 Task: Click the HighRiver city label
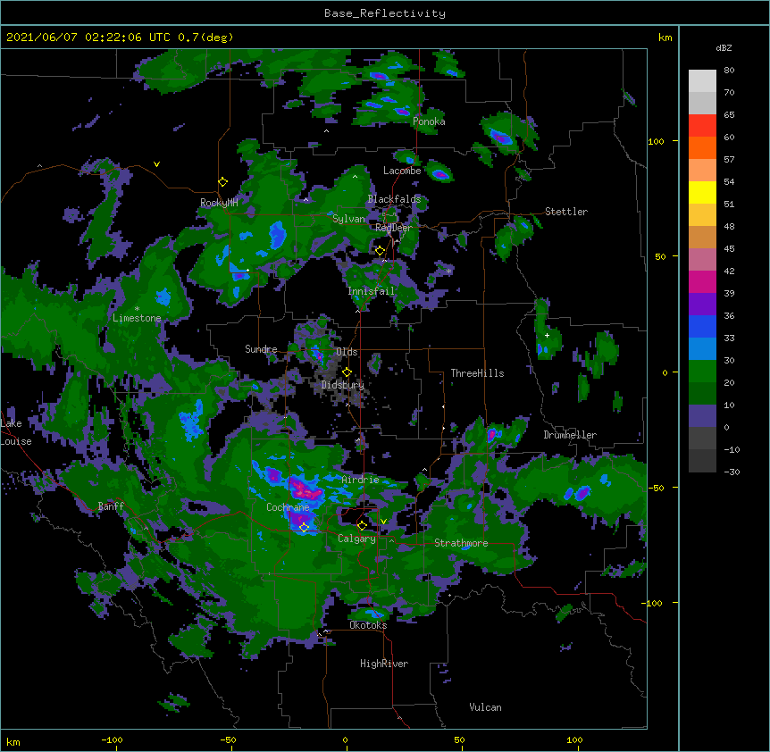coord(384,664)
